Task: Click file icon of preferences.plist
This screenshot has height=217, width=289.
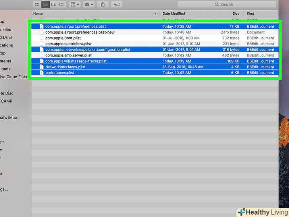Action: click(x=41, y=73)
